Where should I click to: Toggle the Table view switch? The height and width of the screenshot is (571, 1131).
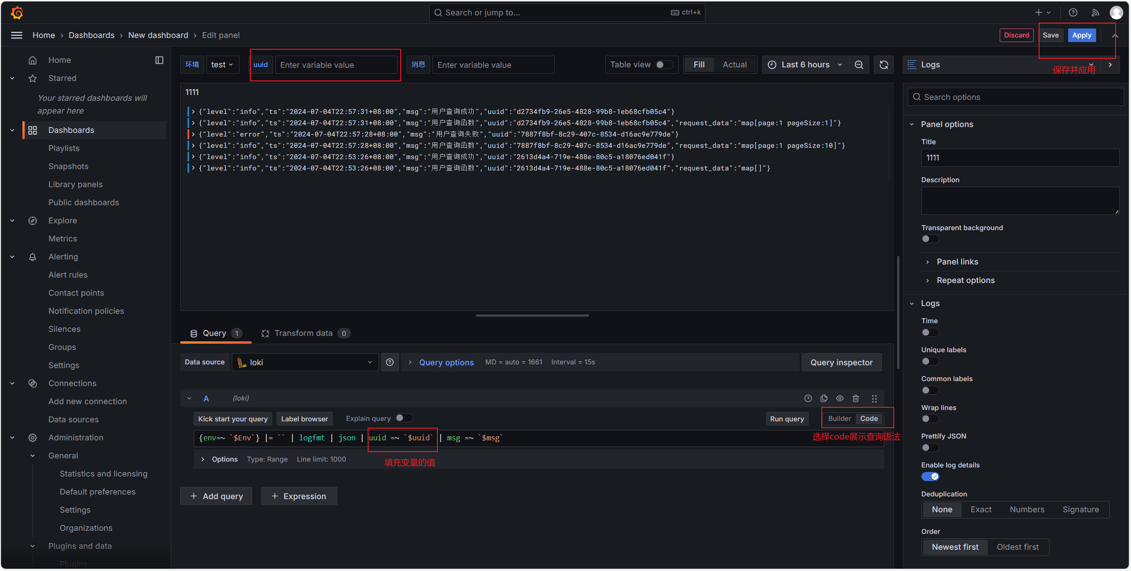[x=664, y=65]
